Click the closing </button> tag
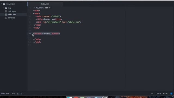The height and width of the screenshot is (98, 174). [x=54, y=33]
